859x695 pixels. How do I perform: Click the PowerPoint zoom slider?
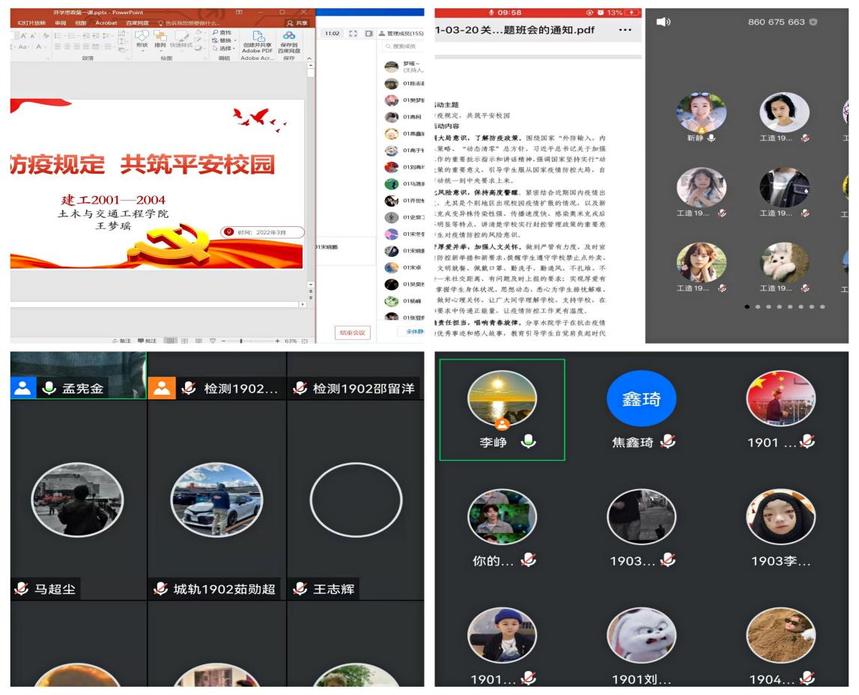pyautogui.click(x=241, y=341)
